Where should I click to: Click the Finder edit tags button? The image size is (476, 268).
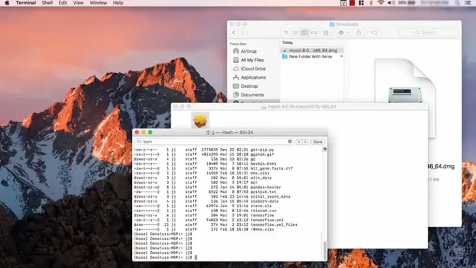(374, 32)
